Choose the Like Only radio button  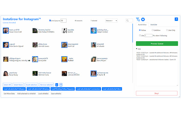[x=167, y=30]
